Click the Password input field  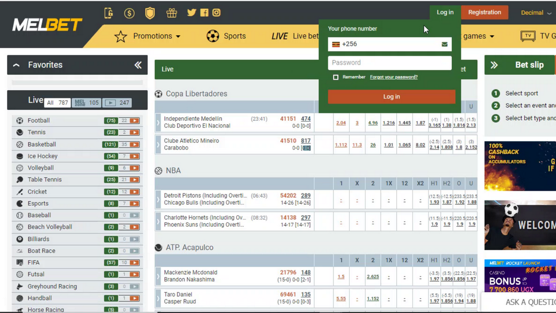(x=389, y=62)
